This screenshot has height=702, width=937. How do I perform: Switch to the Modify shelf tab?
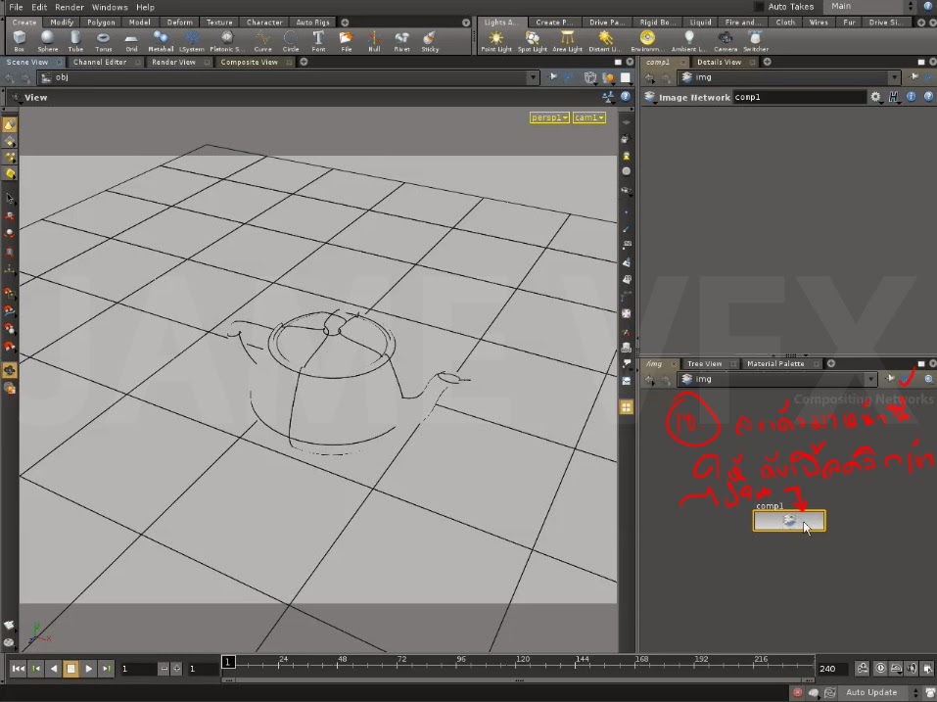tap(62, 23)
